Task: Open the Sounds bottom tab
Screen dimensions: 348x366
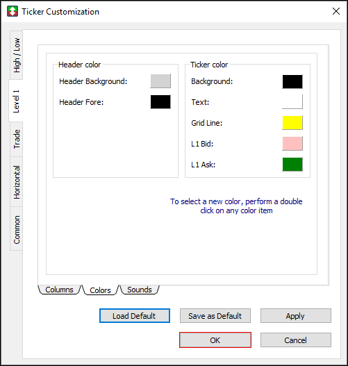Action: coord(140,290)
